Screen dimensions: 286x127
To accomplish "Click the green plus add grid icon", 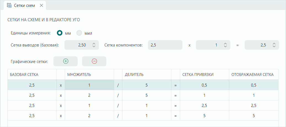I will pyautogui.click(x=66, y=61).
